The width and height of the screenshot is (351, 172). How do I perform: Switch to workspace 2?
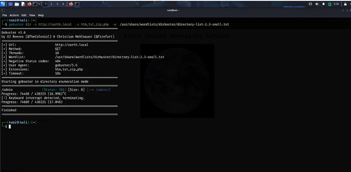(x=51, y=4)
